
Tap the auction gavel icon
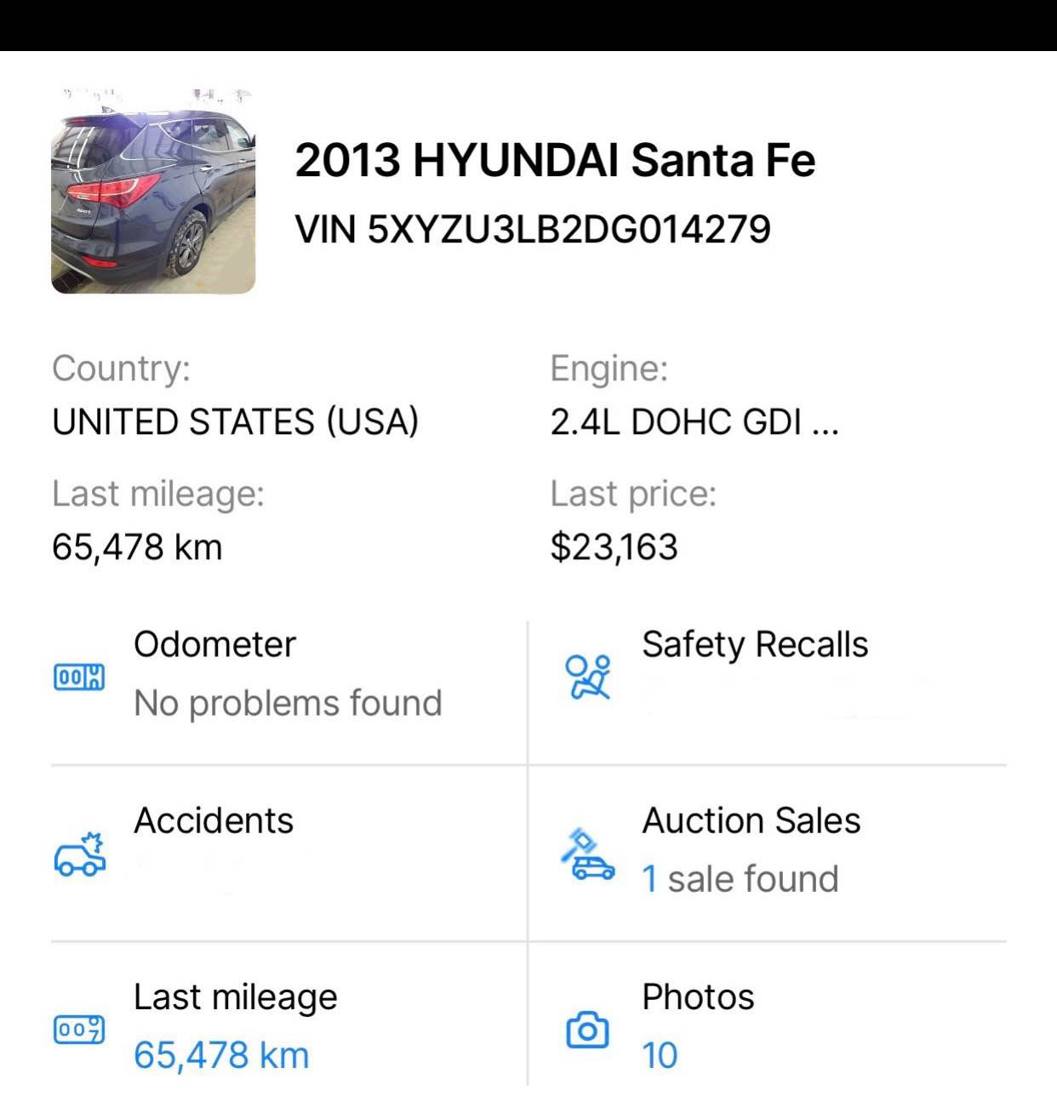pyautogui.click(x=587, y=854)
